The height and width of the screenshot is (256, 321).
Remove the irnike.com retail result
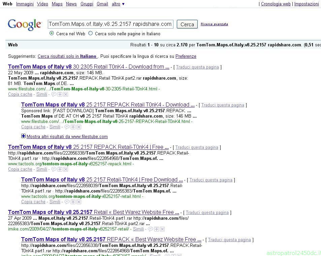pyautogui.click(x=162, y=229)
